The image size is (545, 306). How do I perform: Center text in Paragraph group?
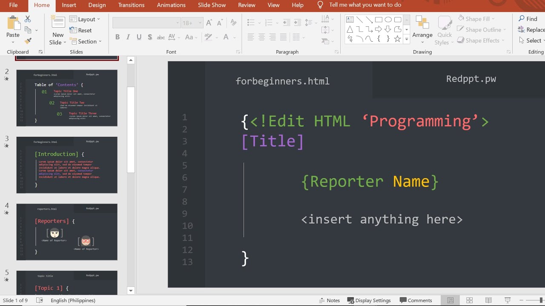[261, 37]
